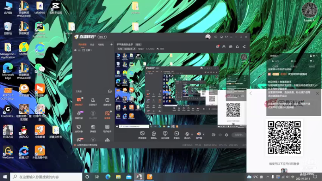Click the taskbar search box
This screenshot has height=181, width=322.
click(46, 177)
